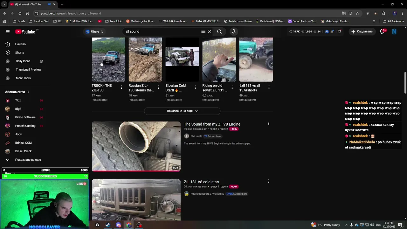Show hidden system tray icons

(347, 225)
